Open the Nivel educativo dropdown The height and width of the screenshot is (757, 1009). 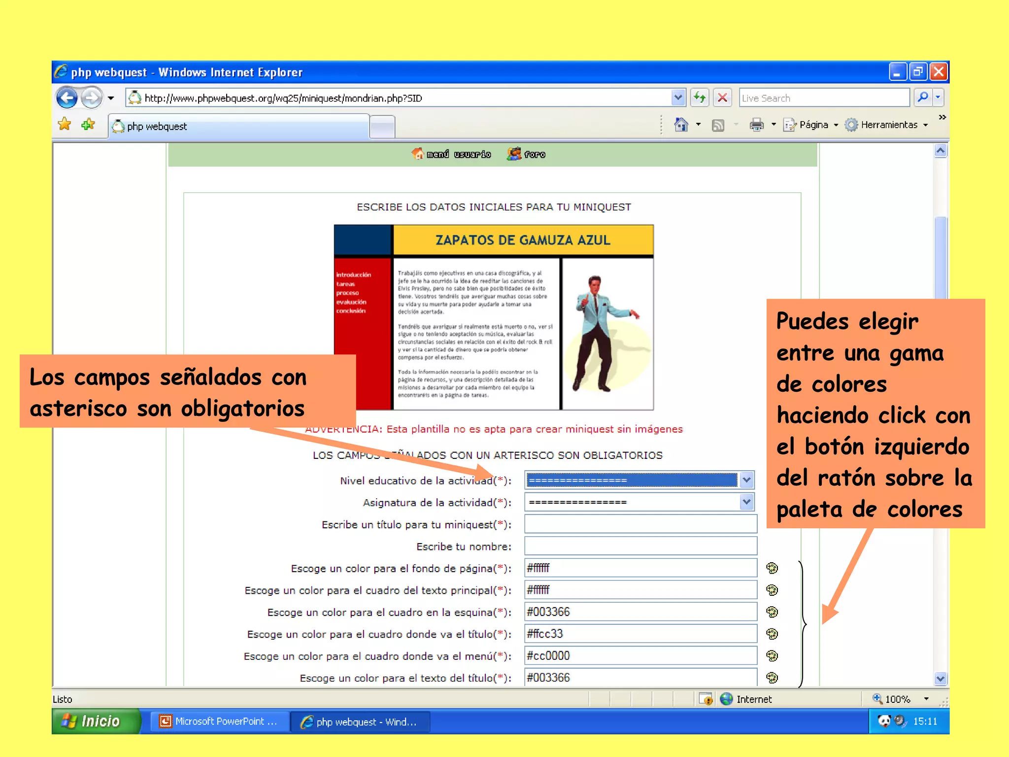[x=746, y=480]
